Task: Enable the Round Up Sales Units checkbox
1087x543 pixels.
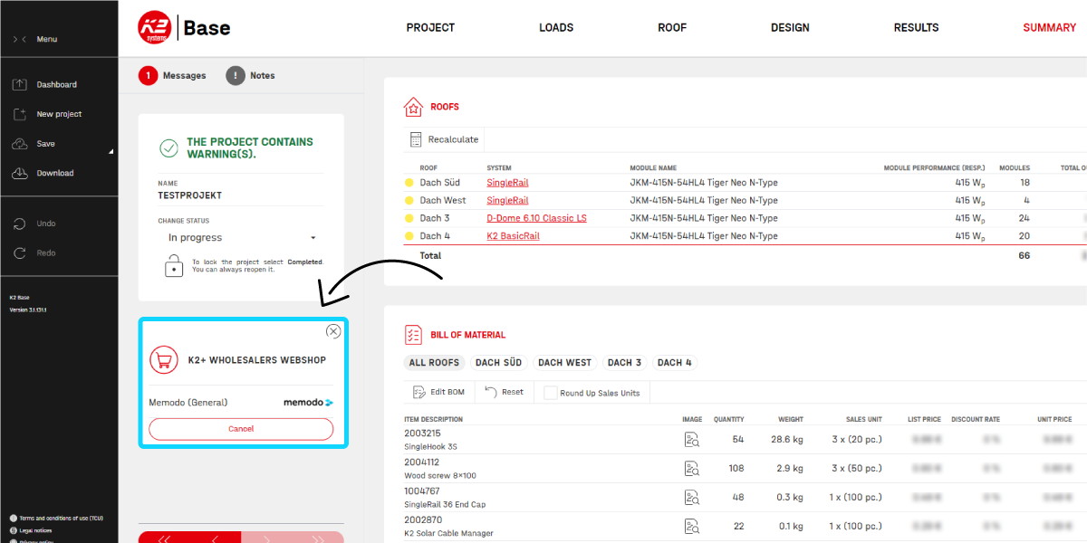Action: point(551,393)
